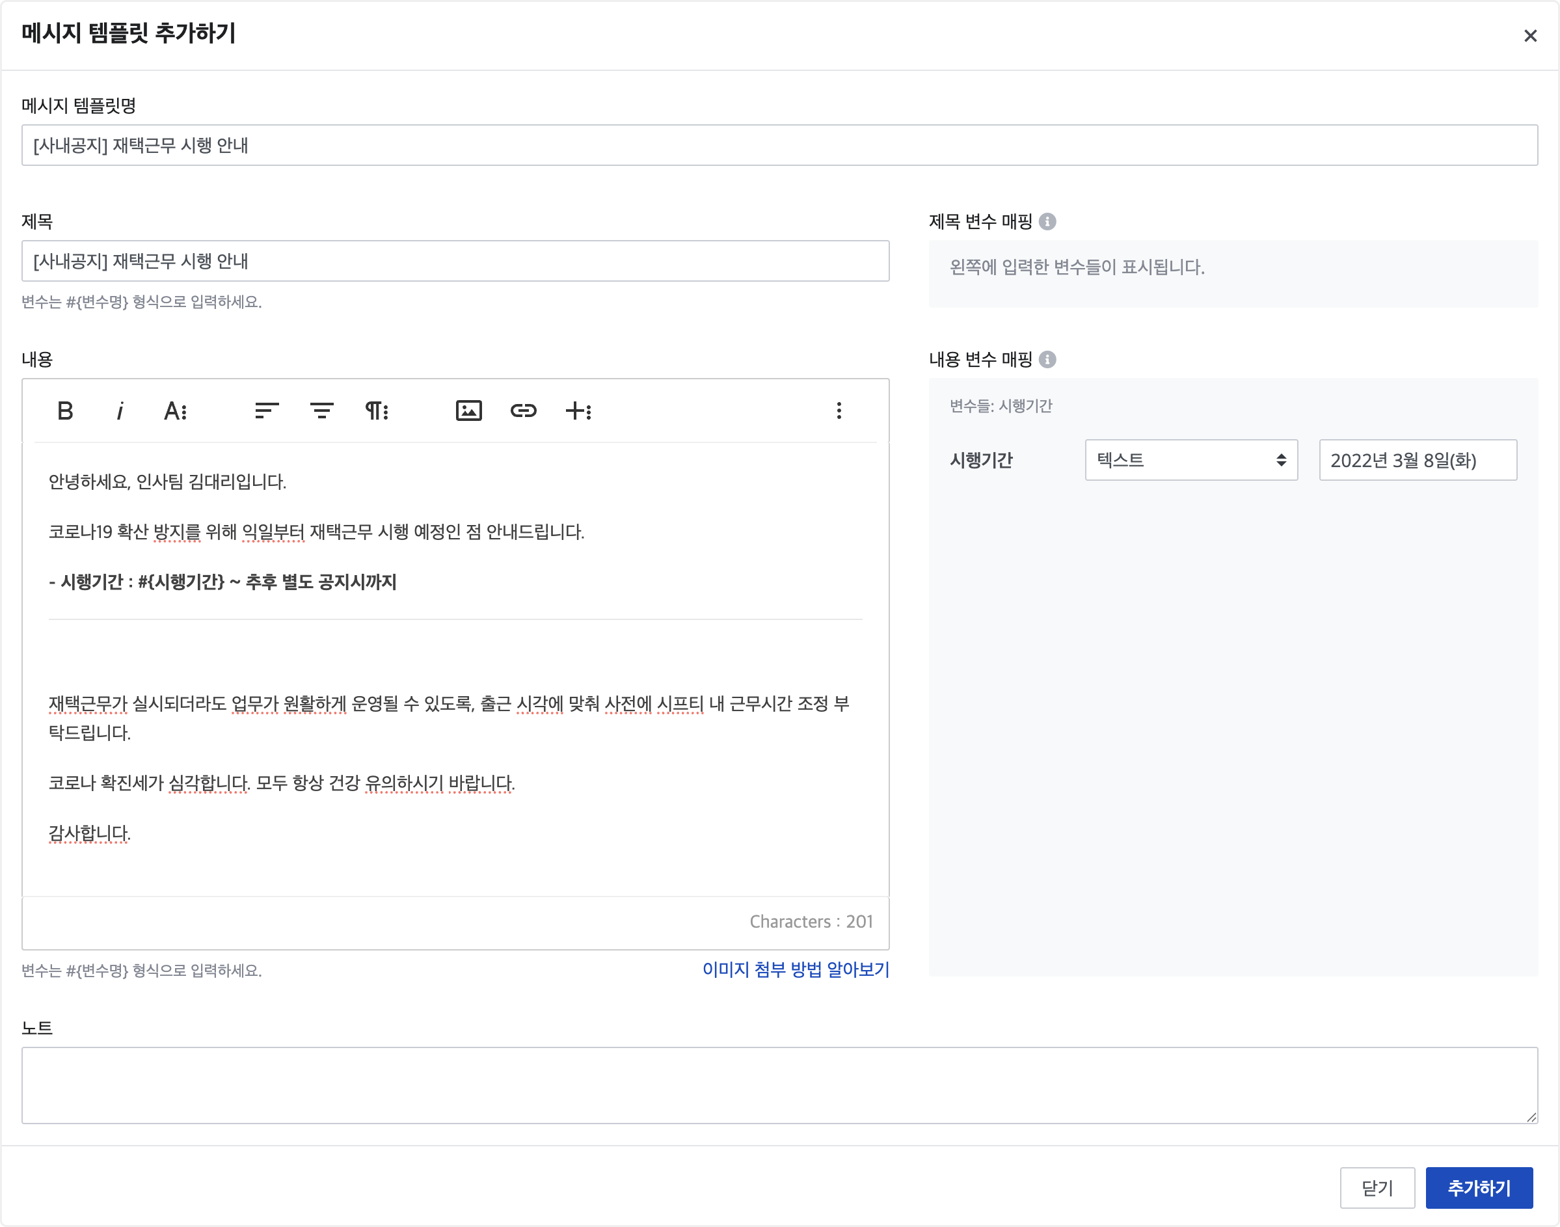Click the insert image icon
Viewport: 1560px width, 1227px height.
pyautogui.click(x=468, y=411)
